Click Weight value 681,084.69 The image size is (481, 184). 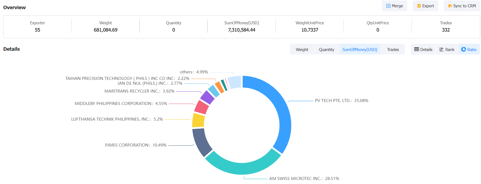pyautogui.click(x=106, y=30)
